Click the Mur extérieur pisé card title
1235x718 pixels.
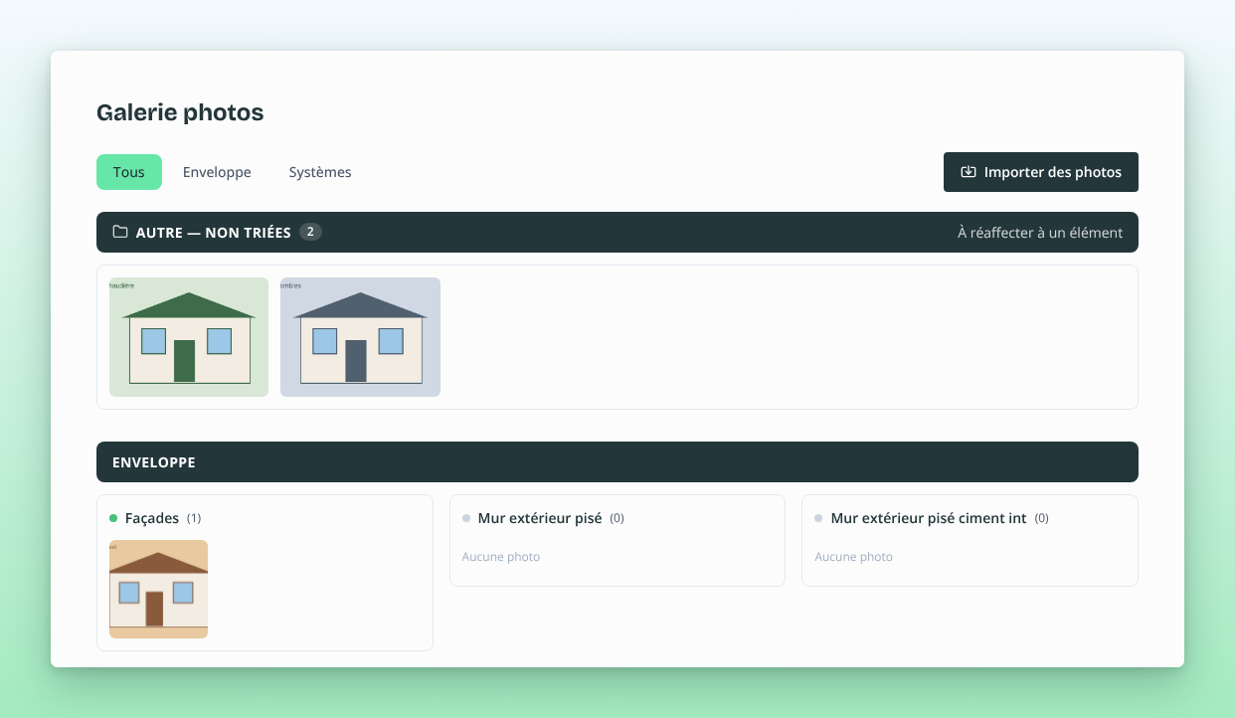pos(540,518)
